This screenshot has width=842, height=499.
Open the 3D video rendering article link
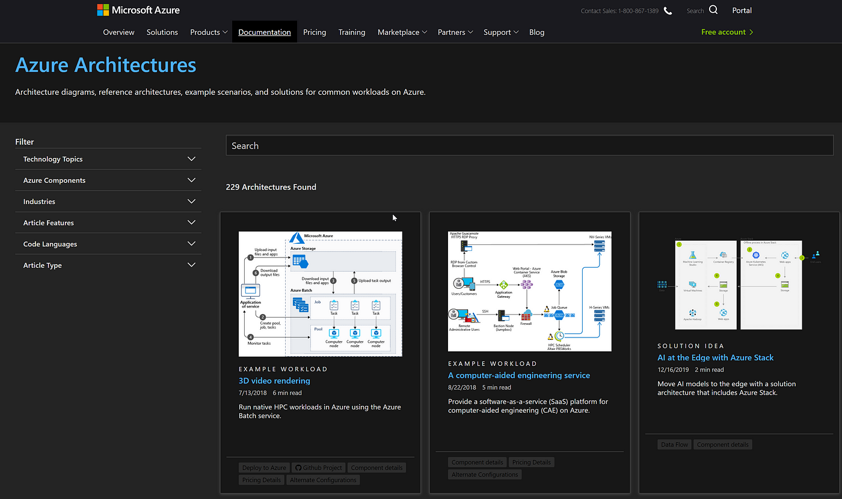pos(275,381)
